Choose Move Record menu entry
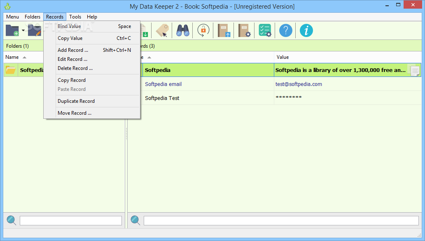Image resolution: width=425 pixels, height=241 pixels. (92, 113)
